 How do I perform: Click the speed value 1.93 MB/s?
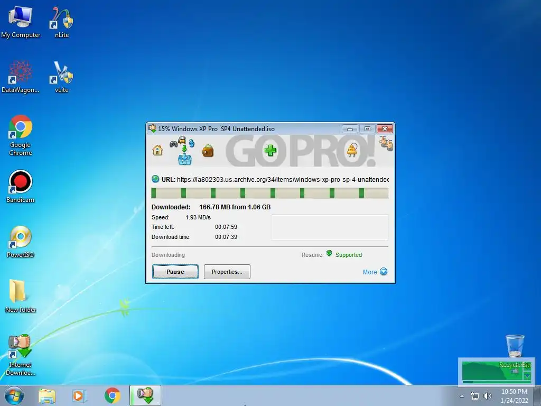point(198,217)
